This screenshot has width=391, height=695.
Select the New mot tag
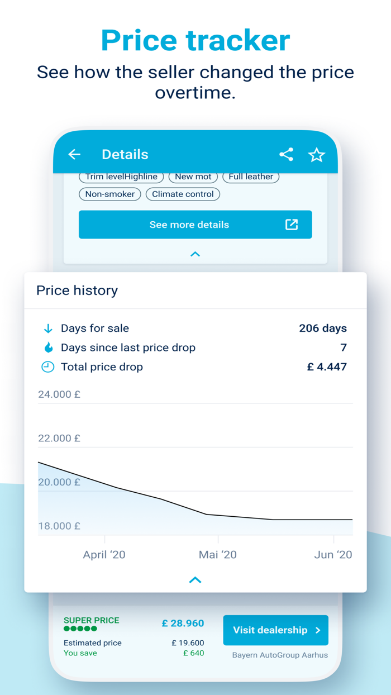[193, 177]
